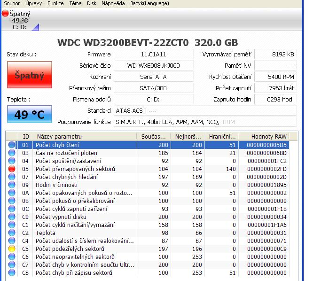
Task: Click the Firmware value 11.01A11
Action: 154,55
